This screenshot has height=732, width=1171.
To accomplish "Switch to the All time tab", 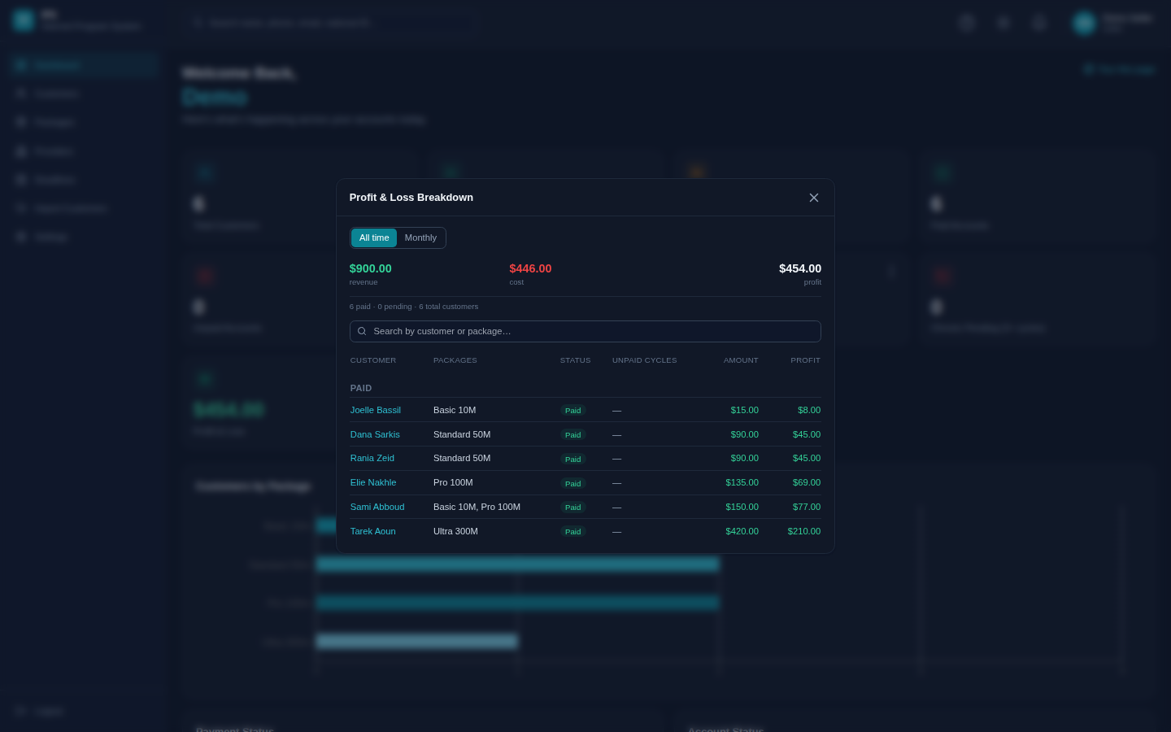I will pos(374,237).
